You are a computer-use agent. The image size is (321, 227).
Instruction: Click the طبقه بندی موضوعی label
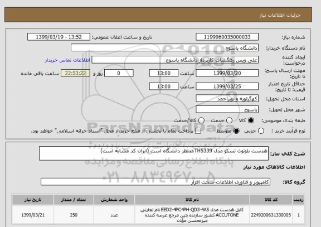click(283, 120)
